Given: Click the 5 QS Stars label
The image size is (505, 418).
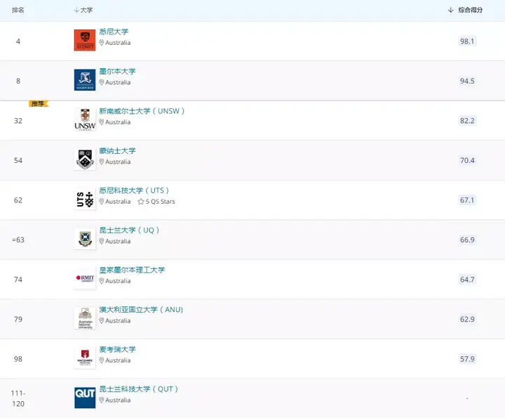Looking at the screenshot, I should pyautogui.click(x=160, y=202).
